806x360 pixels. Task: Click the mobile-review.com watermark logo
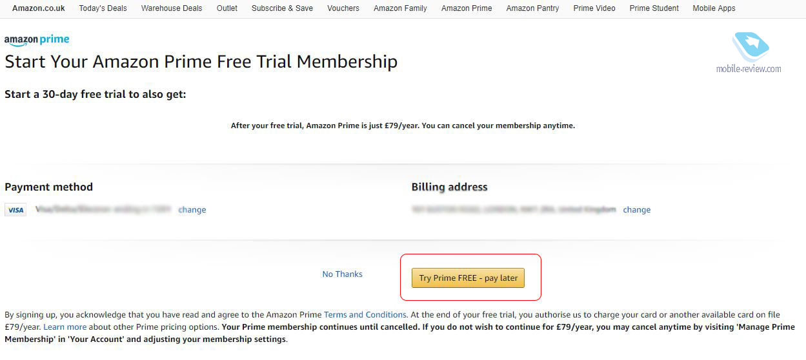pos(749,52)
